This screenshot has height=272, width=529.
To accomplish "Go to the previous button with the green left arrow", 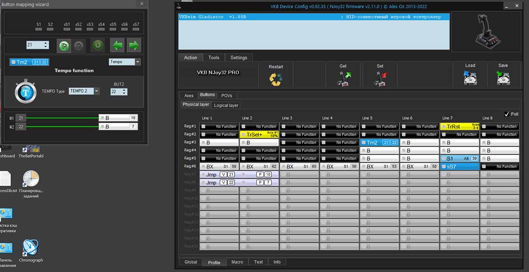I will [117, 45].
